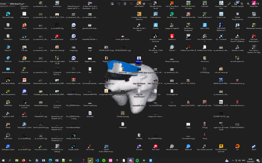The image size is (262, 163).
Task: Mark image as favorite with heart icon
Action: tap(131, 4)
